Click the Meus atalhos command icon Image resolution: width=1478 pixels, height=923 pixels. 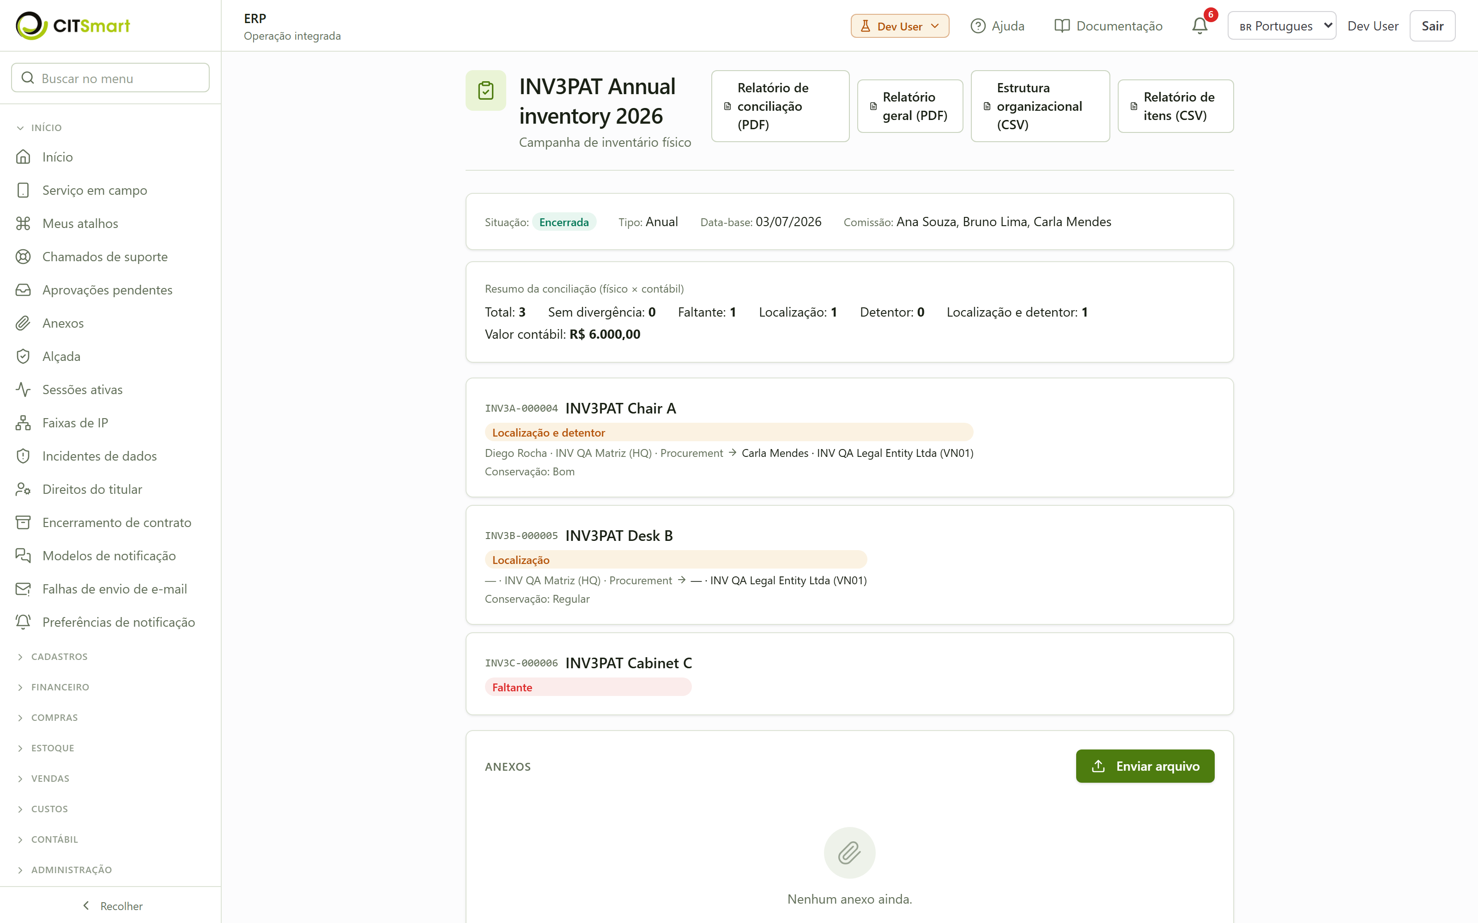pos(23,223)
